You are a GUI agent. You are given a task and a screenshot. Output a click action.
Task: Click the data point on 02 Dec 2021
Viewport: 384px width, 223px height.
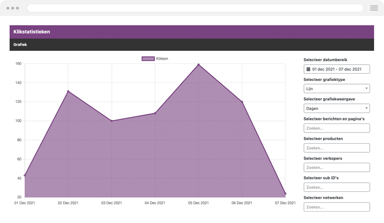tap(68, 91)
